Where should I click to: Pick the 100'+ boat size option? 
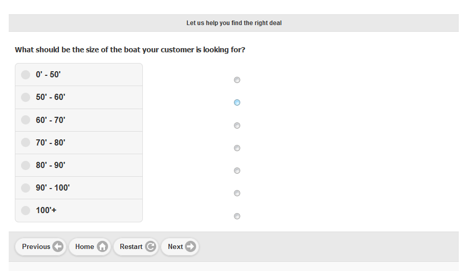(x=79, y=211)
